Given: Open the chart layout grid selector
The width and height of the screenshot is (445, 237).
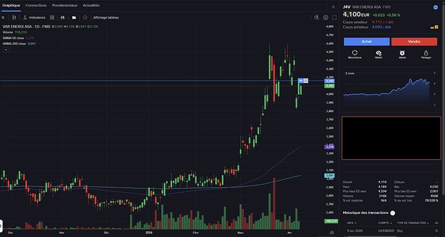Looking at the screenshot, I should click(52, 17).
